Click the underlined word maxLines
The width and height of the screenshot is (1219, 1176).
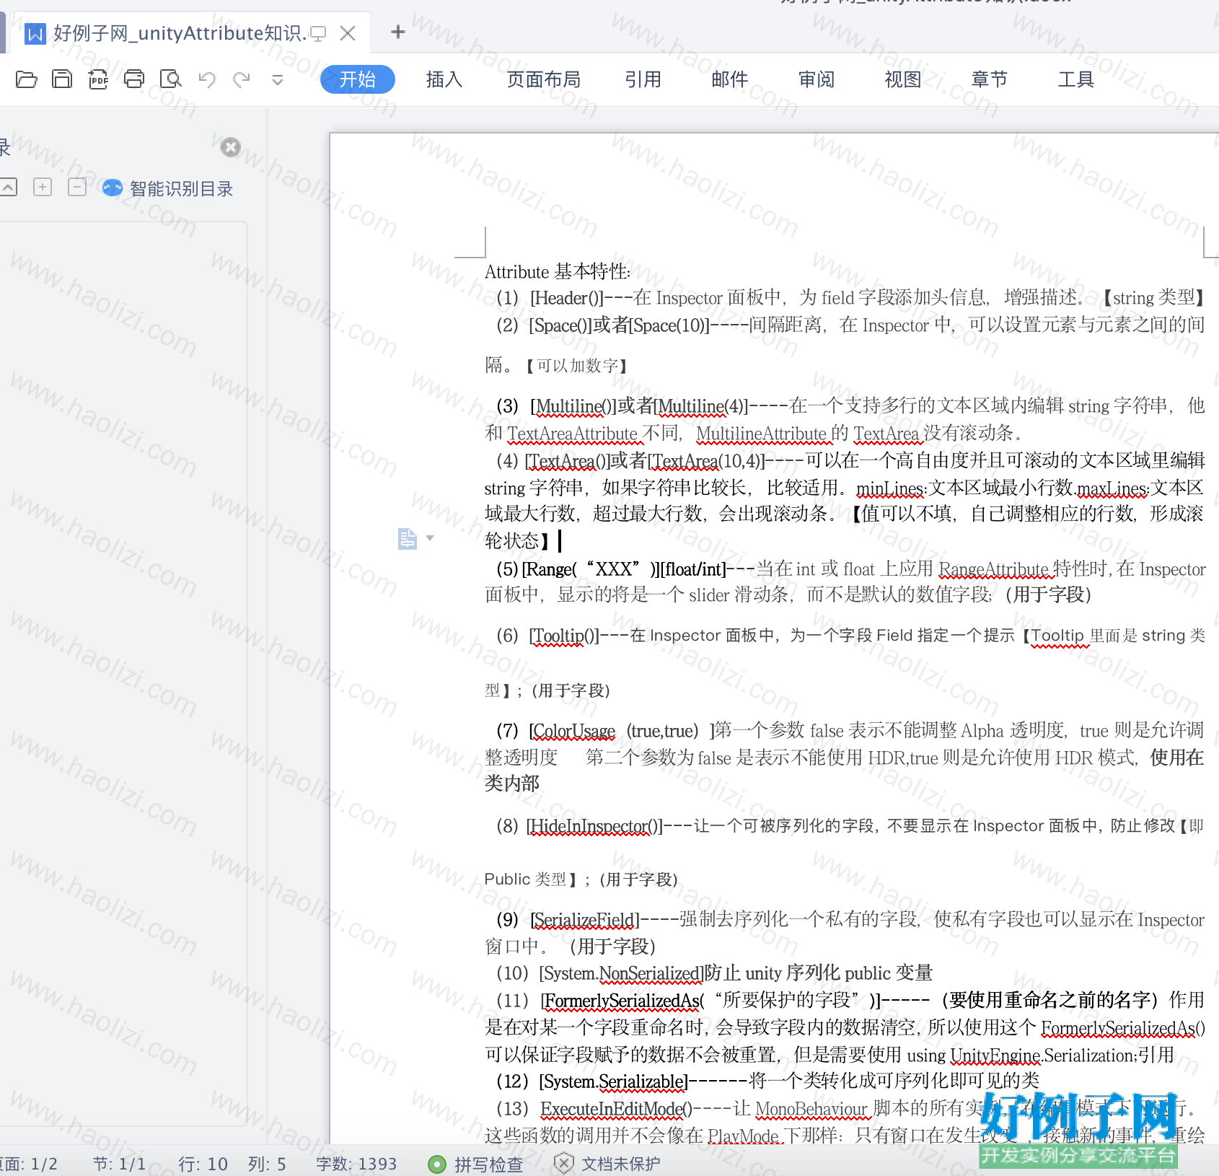(1112, 488)
